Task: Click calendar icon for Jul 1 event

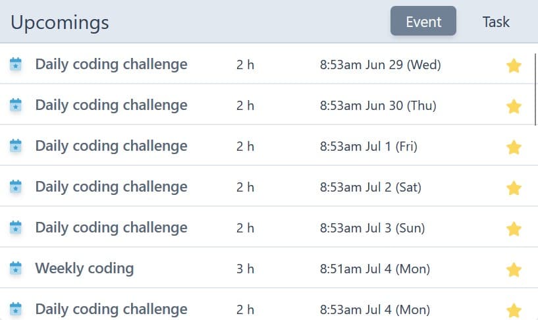Action: tap(15, 146)
